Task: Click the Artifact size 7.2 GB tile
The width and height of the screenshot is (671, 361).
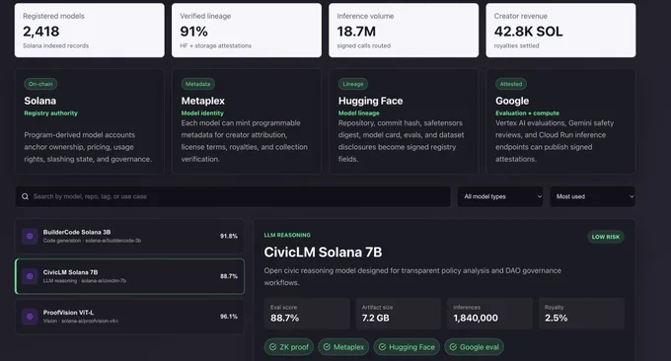Action: coord(399,314)
